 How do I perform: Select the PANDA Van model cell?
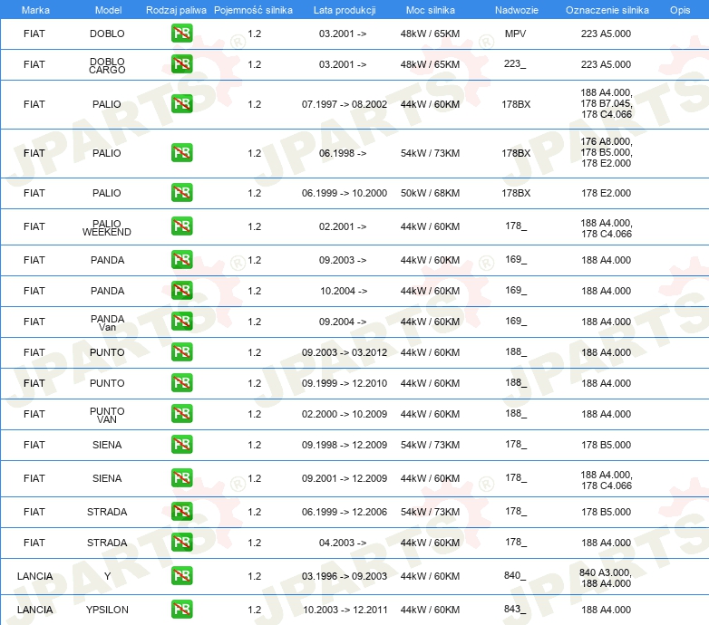[x=107, y=322]
